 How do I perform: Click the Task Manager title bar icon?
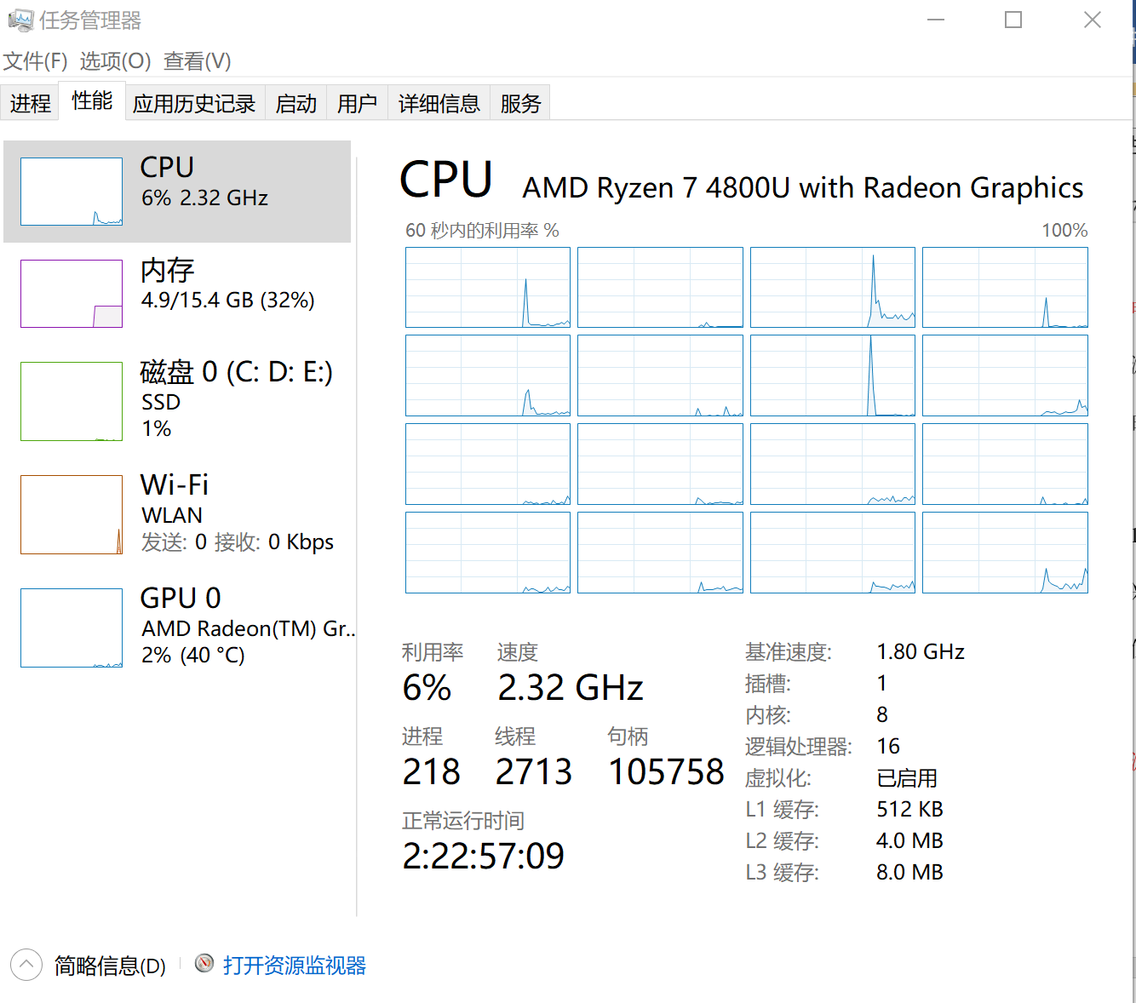[20, 20]
